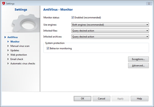The image size is (154, 107).
Task: Click the red shield app icon in title bar
Action: pyautogui.click(x=3, y=3)
